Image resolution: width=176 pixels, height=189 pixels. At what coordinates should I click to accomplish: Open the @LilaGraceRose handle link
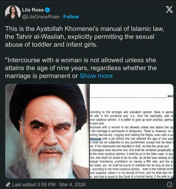[x=41, y=17]
